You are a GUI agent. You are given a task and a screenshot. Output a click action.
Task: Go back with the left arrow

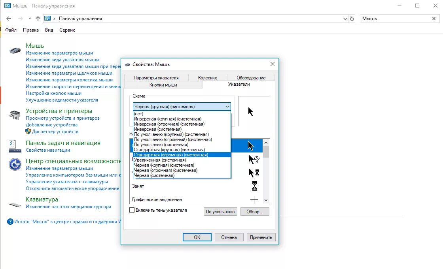(9, 19)
